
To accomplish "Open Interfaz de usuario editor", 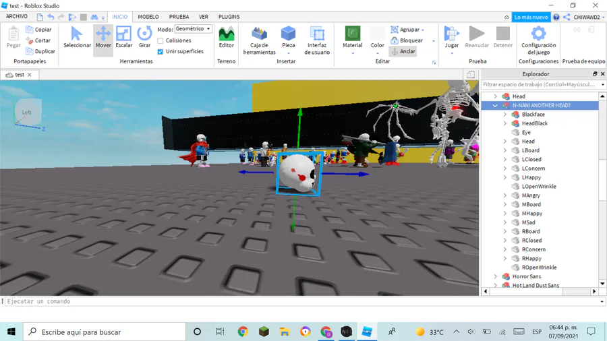I will click(x=317, y=40).
